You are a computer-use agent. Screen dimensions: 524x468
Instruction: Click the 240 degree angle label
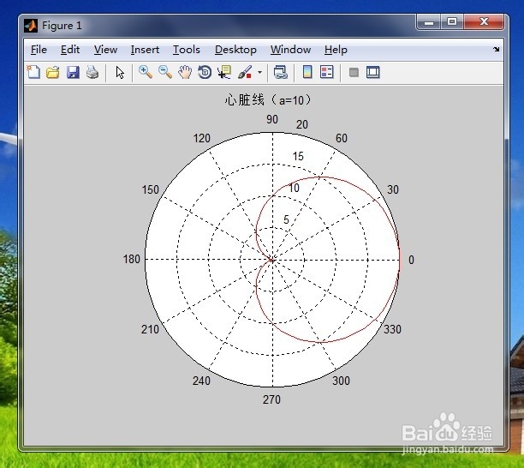(201, 381)
